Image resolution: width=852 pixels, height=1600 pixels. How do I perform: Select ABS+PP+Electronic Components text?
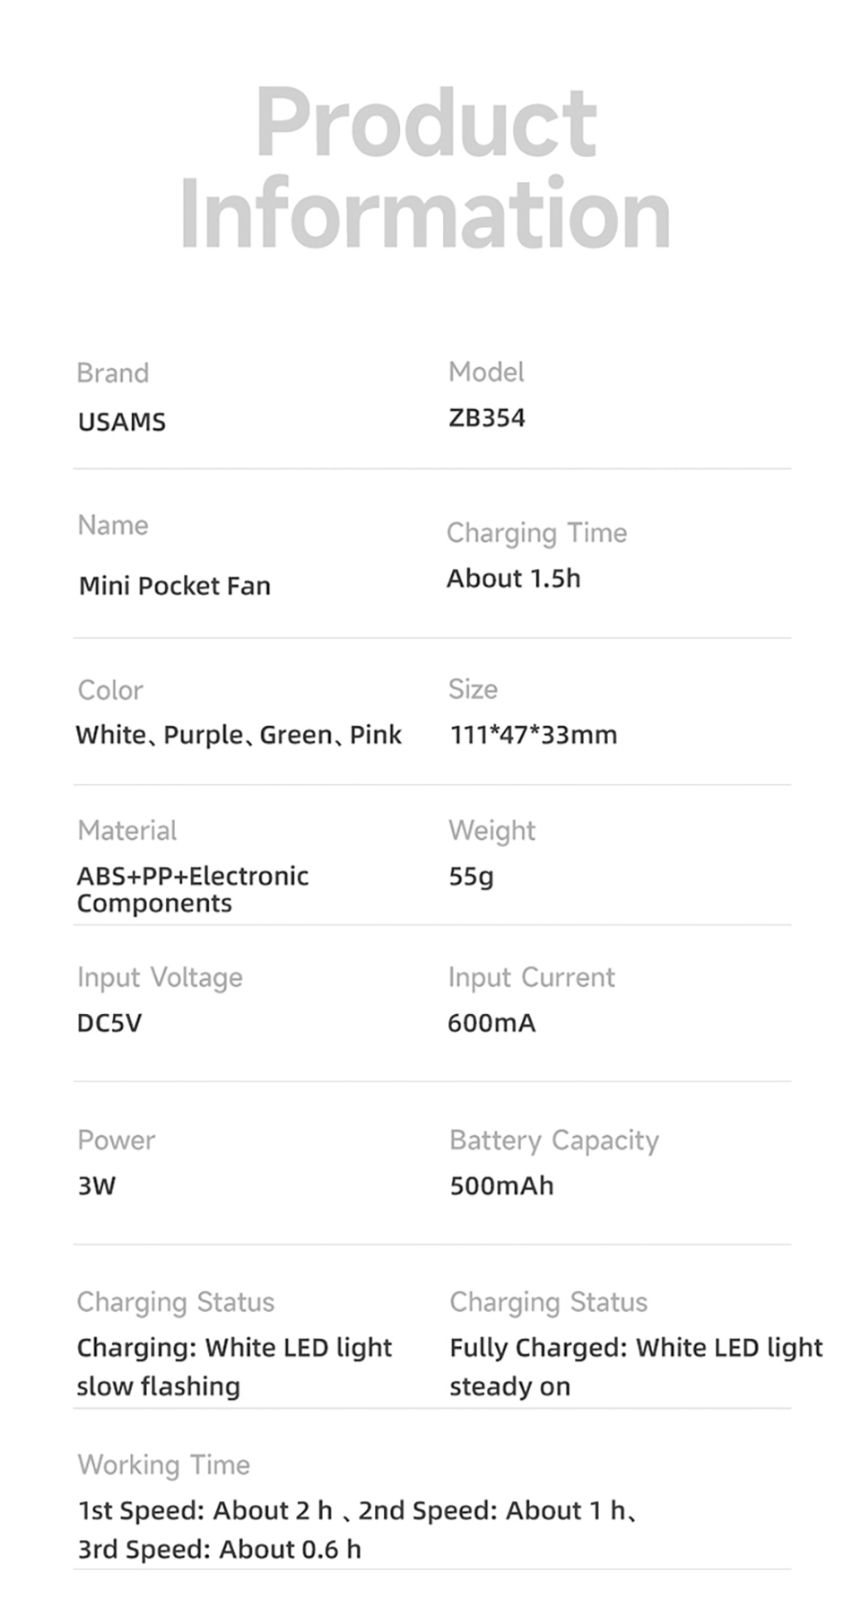[192, 889]
